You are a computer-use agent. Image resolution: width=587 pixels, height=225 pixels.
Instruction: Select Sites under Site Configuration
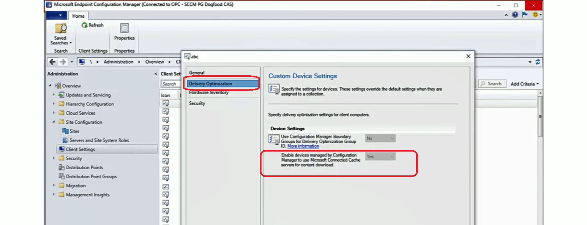(x=74, y=131)
